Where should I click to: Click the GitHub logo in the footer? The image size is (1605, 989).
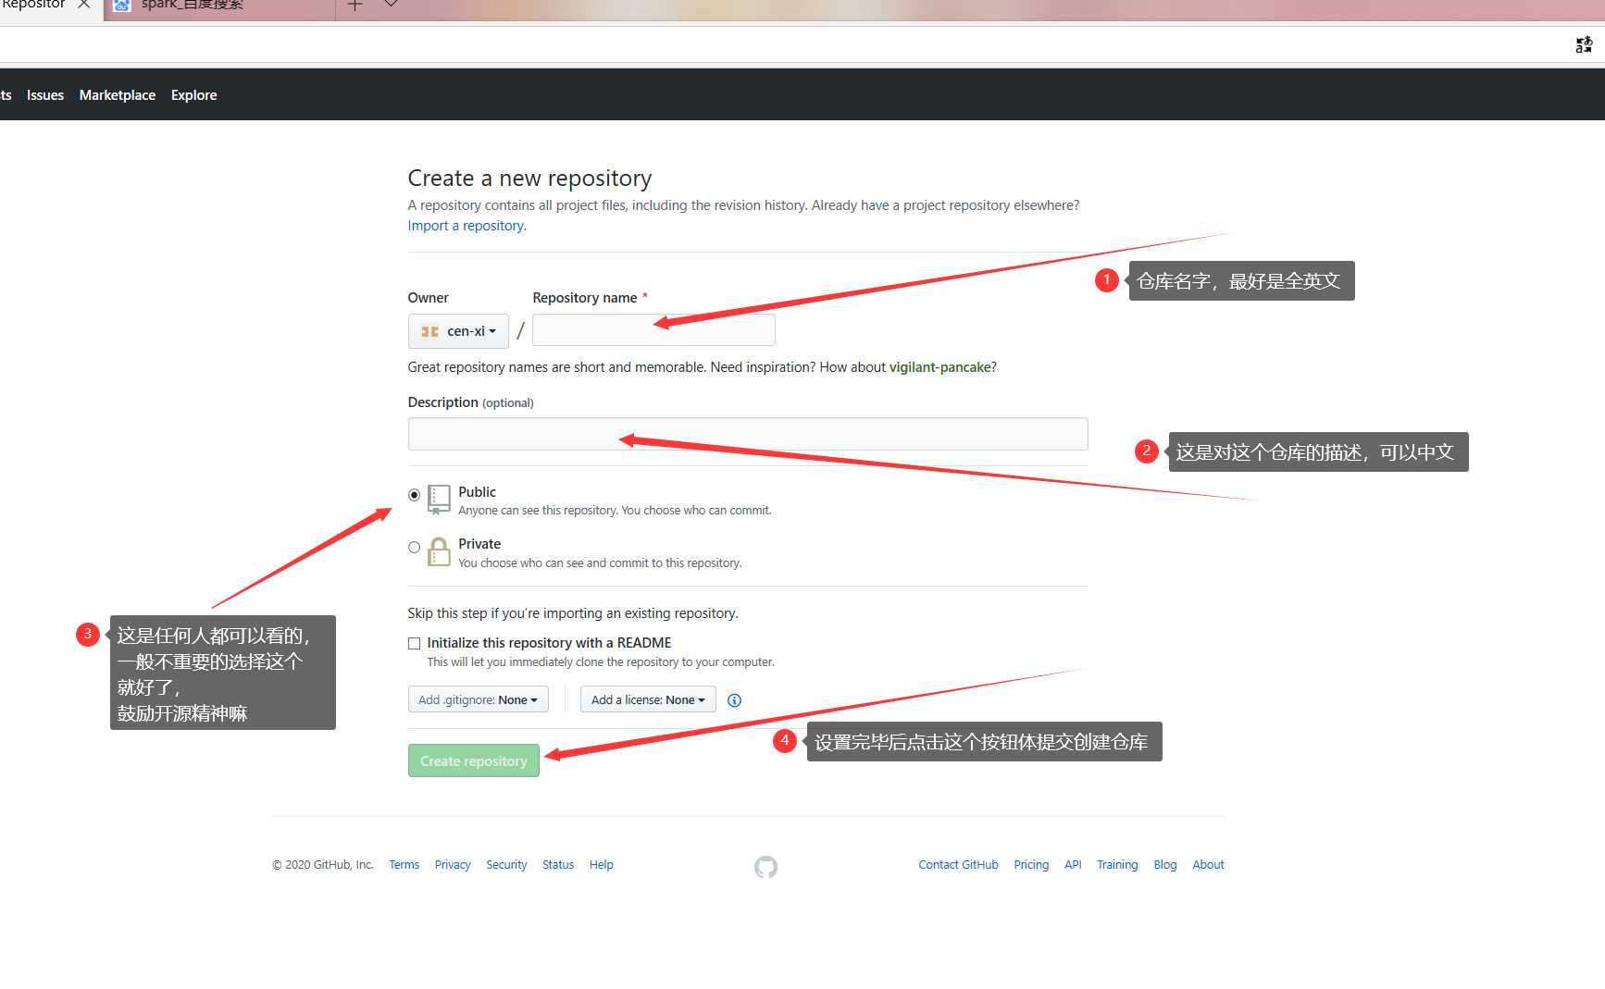(765, 867)
